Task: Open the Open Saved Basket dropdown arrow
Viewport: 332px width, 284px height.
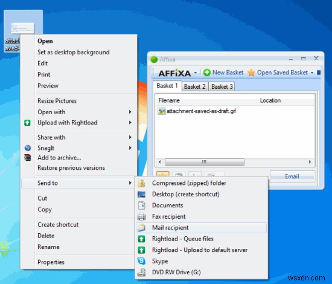Action: (x=312, y=73)
